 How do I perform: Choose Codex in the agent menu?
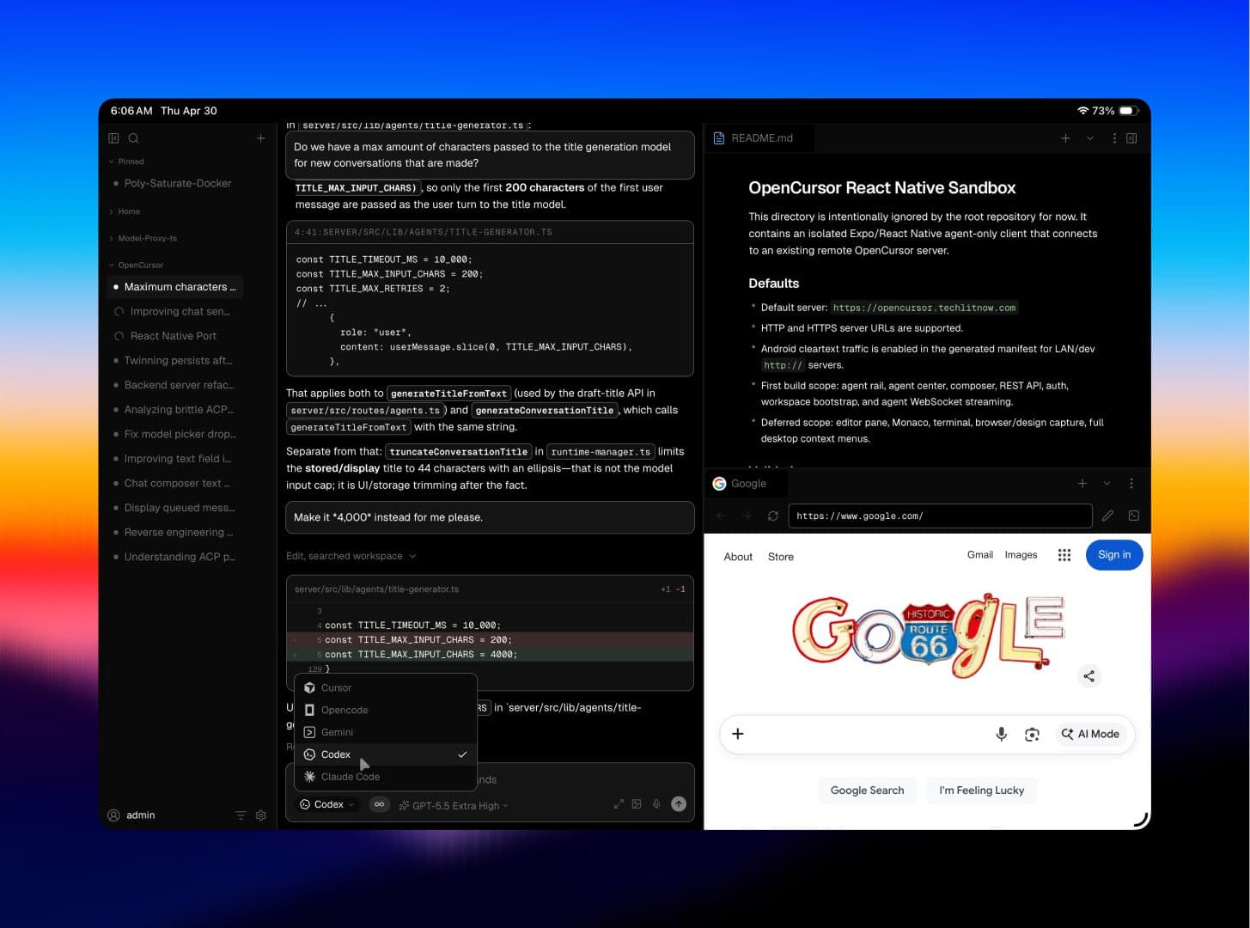386,754
